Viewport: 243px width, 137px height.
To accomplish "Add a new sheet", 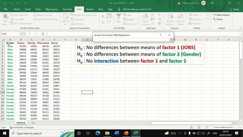I will click(33, 123).
